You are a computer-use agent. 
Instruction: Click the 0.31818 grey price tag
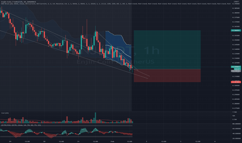(x=236, y=71)
